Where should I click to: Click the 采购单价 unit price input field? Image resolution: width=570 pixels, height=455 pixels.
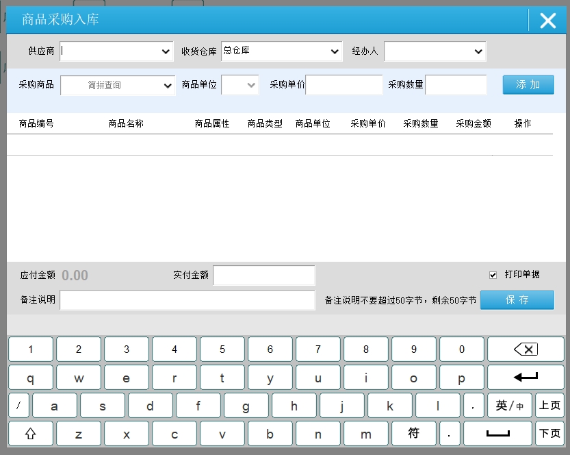[344, 85]
